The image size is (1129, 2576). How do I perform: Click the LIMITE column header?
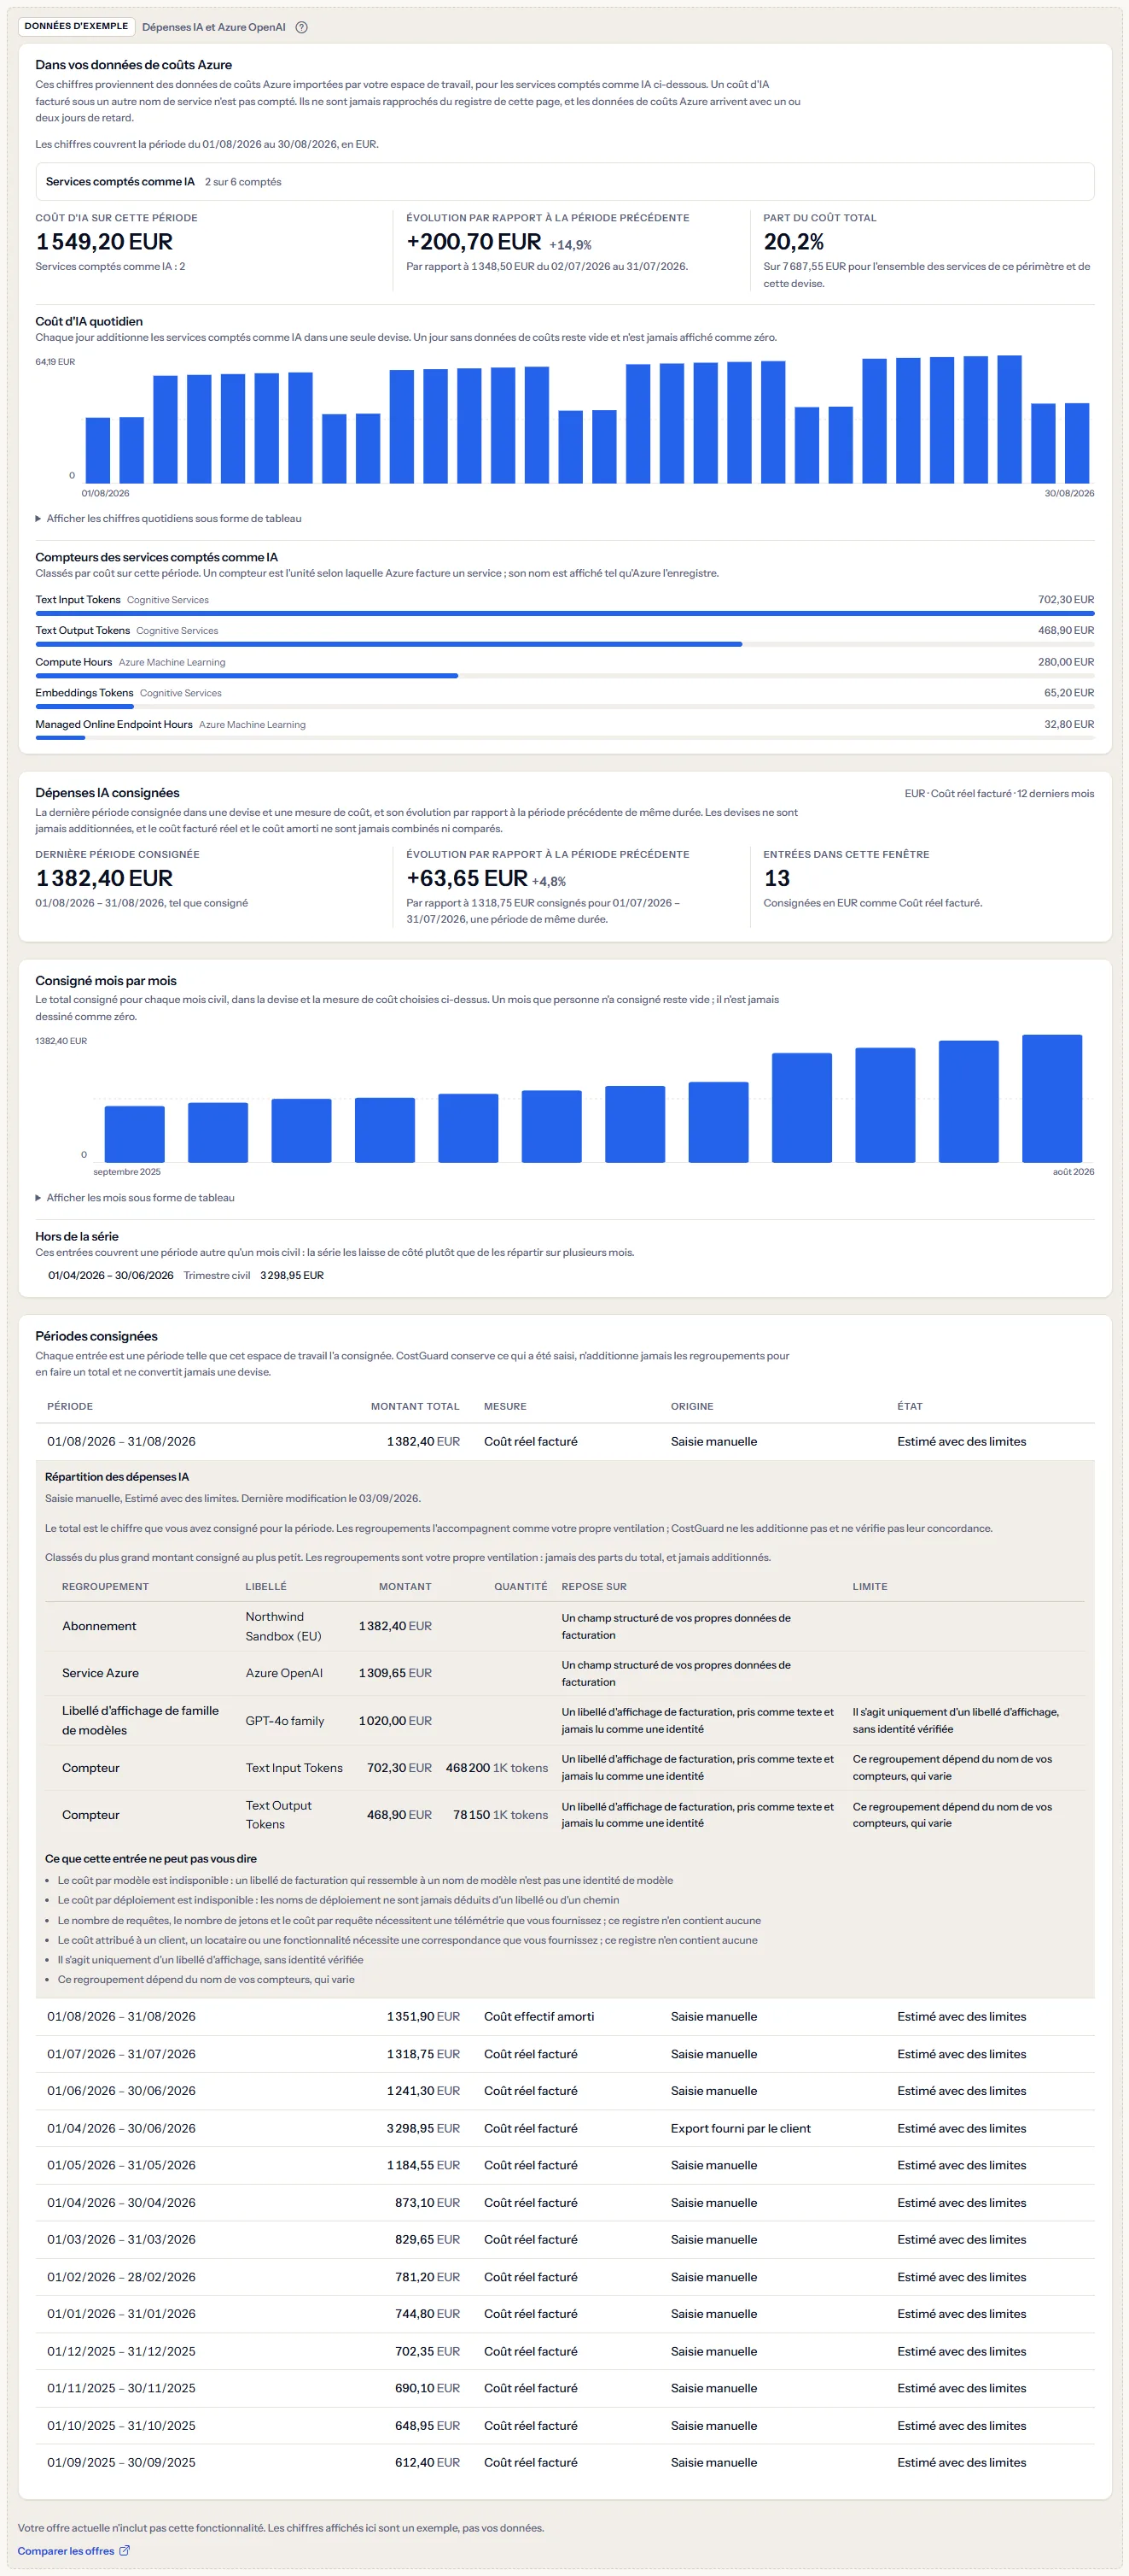[x=870, y=1586]
